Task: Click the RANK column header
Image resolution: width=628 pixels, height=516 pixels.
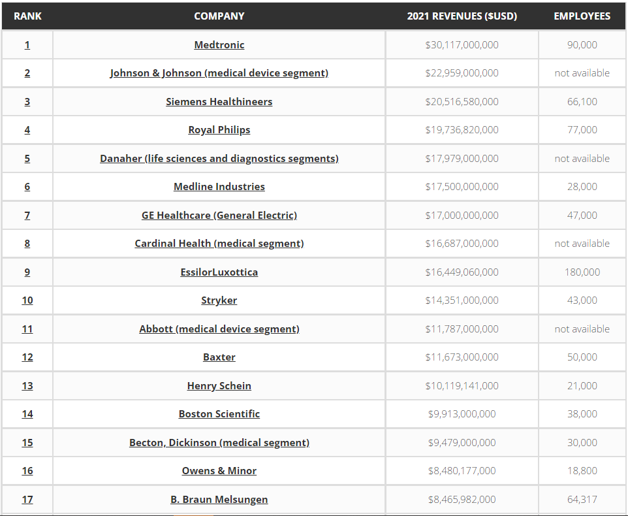Action: 27,16
